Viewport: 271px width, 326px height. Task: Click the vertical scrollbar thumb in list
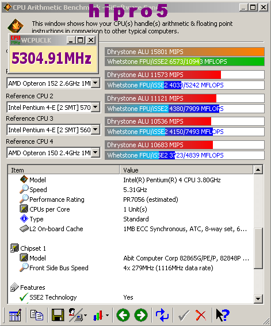(258, 248)
